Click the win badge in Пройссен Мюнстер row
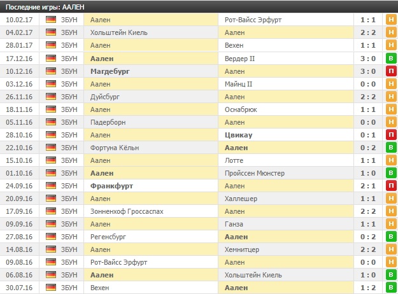This screenshot has height=294, width=398. (391, 173)
